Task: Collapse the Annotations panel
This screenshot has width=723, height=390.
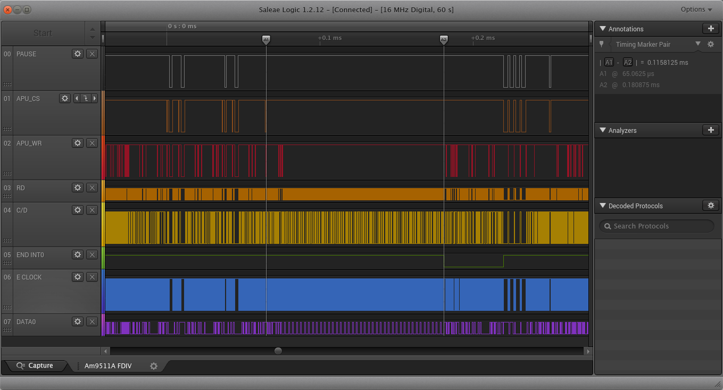Action: point(603,29)
